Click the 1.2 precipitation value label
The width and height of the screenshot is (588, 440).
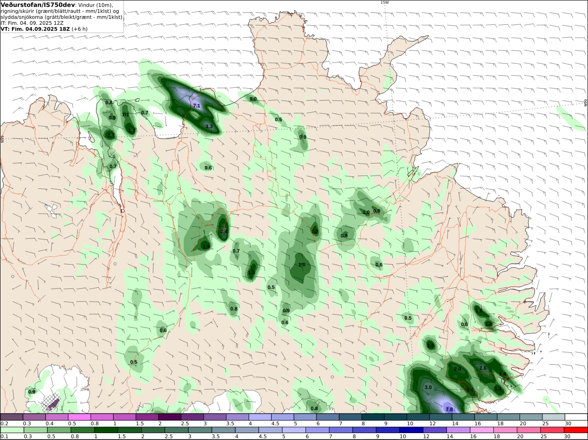pyautogui.click(x=315, y=231)
